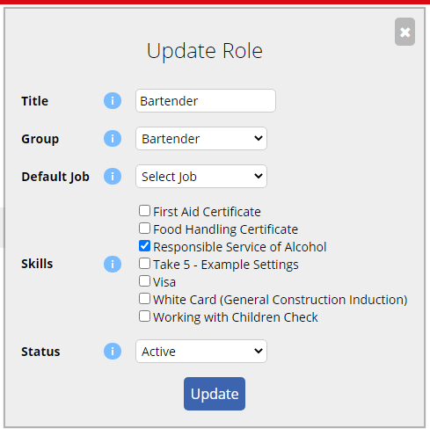
Task: Click the info icon next to Status
Action: tap(113, 352)
